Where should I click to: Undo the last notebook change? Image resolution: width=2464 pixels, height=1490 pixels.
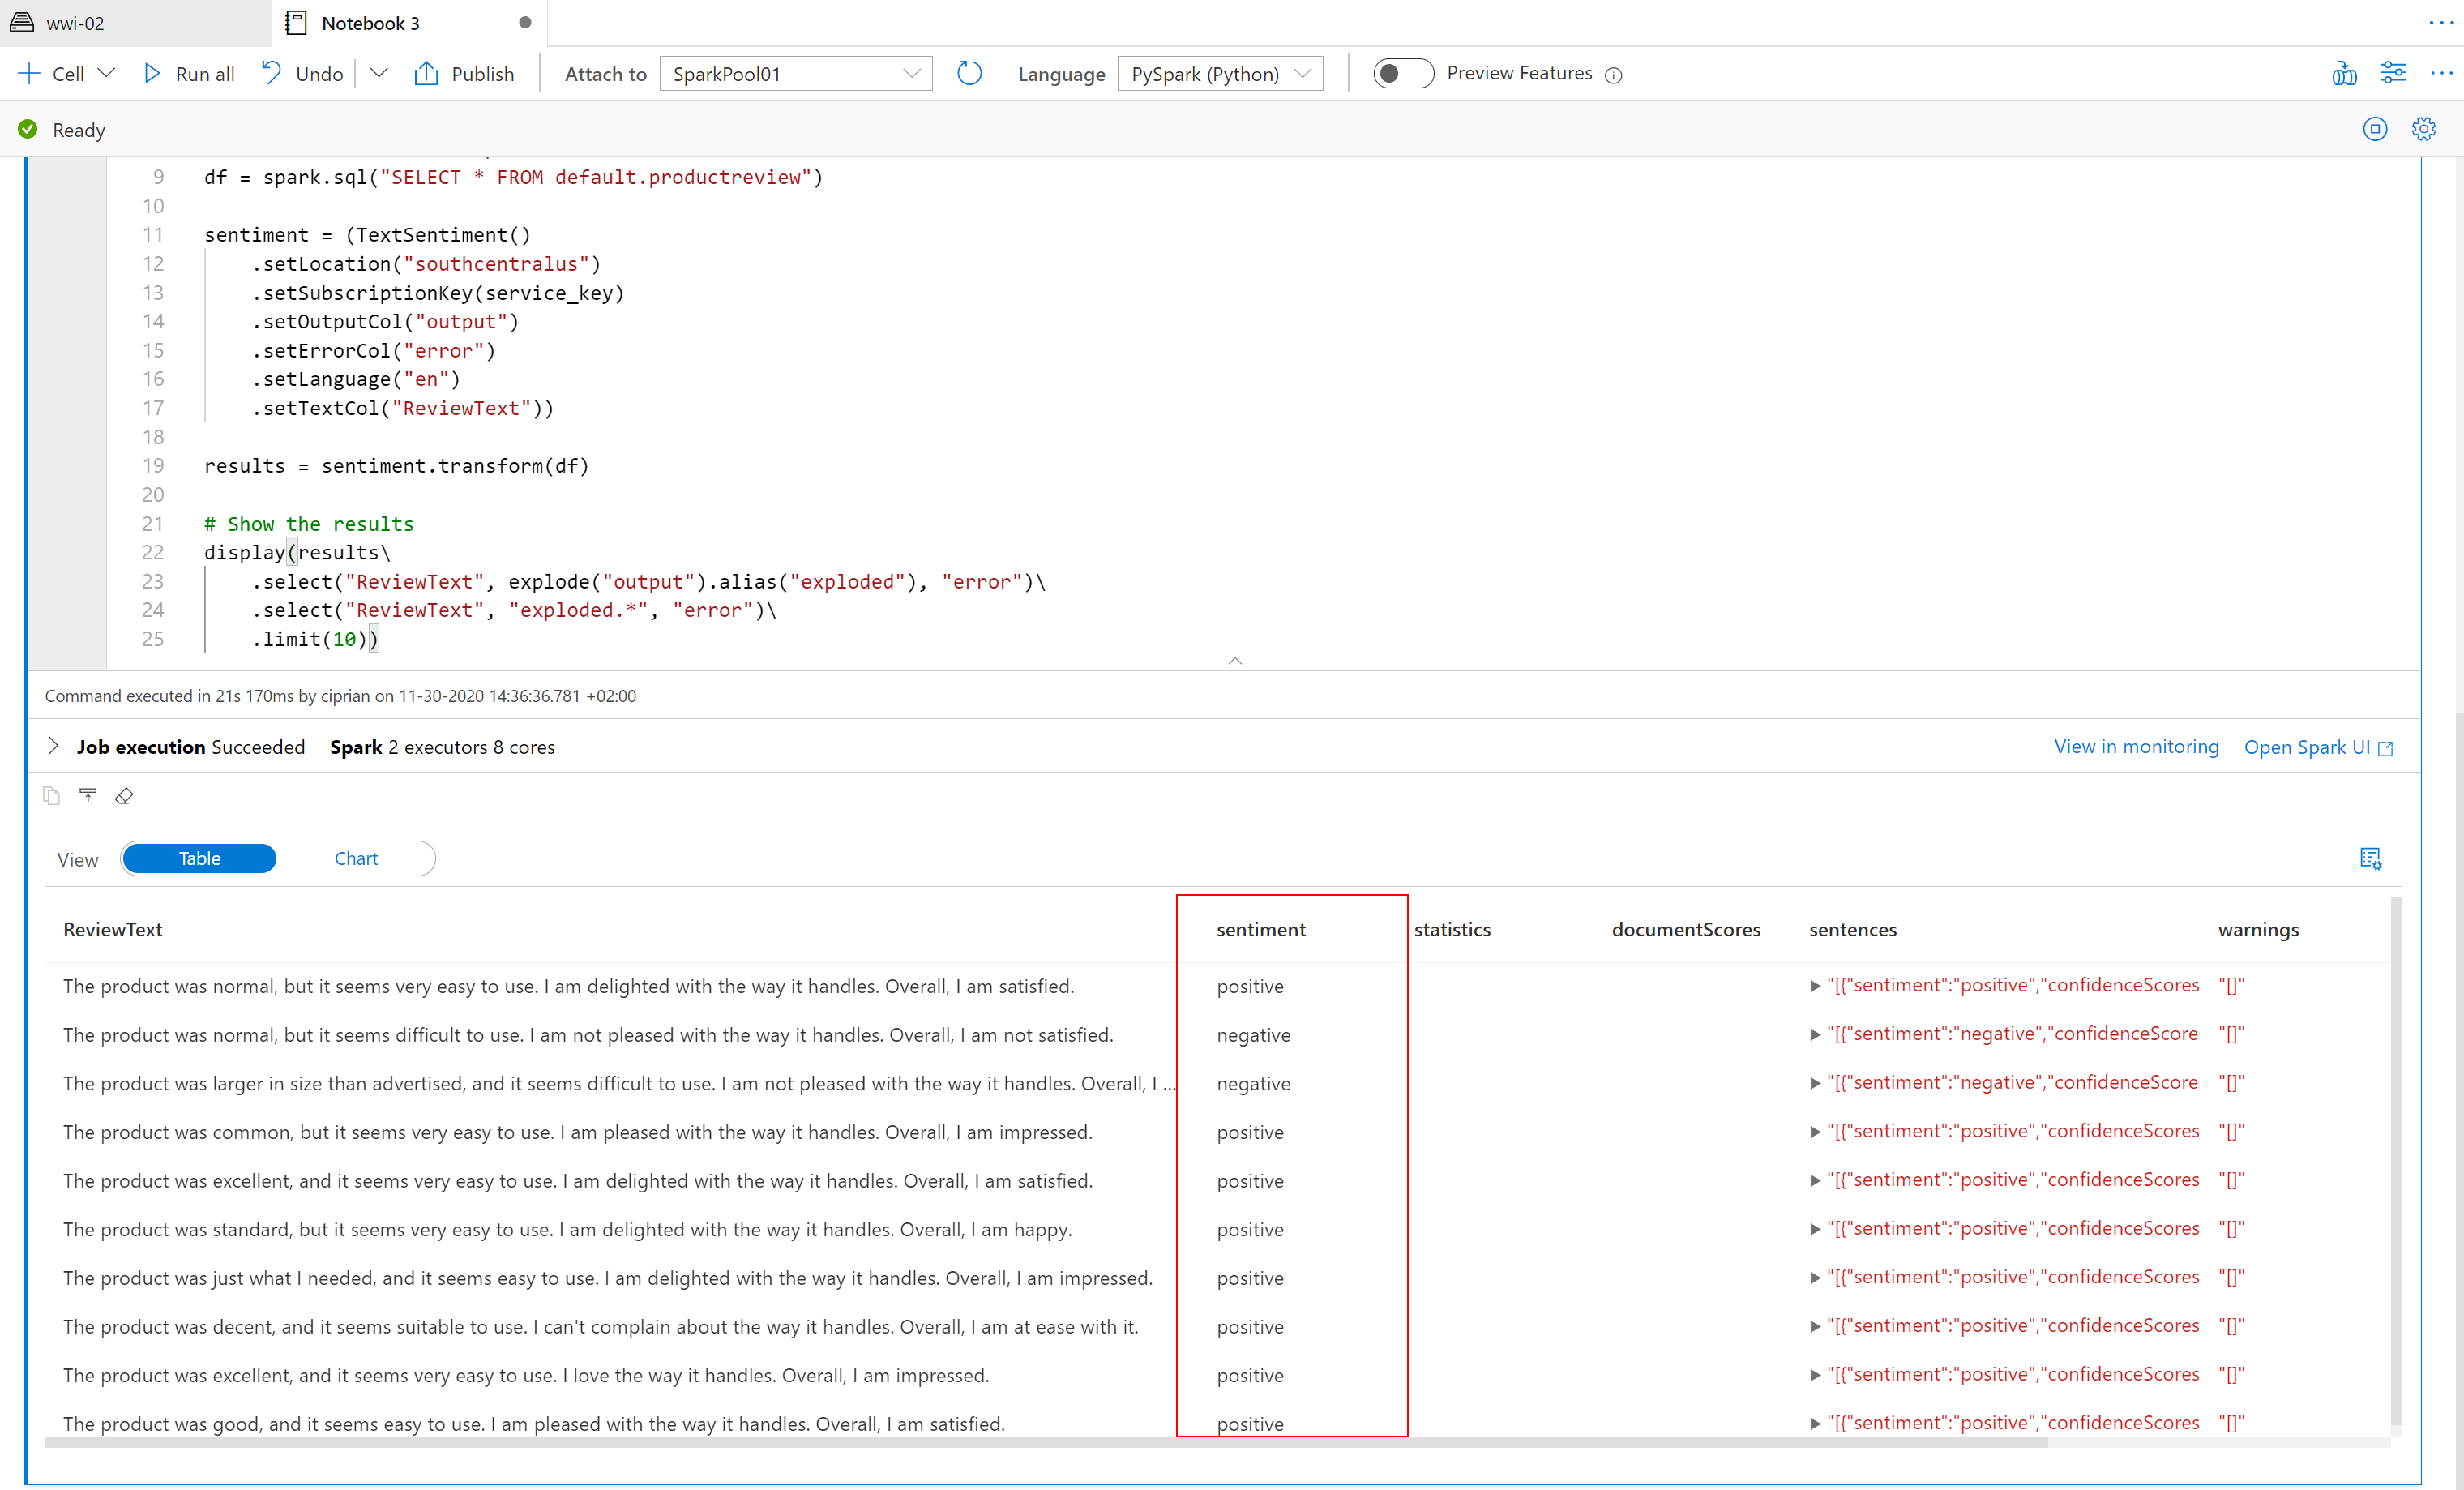pyautogui.click(x=303, y=73)
